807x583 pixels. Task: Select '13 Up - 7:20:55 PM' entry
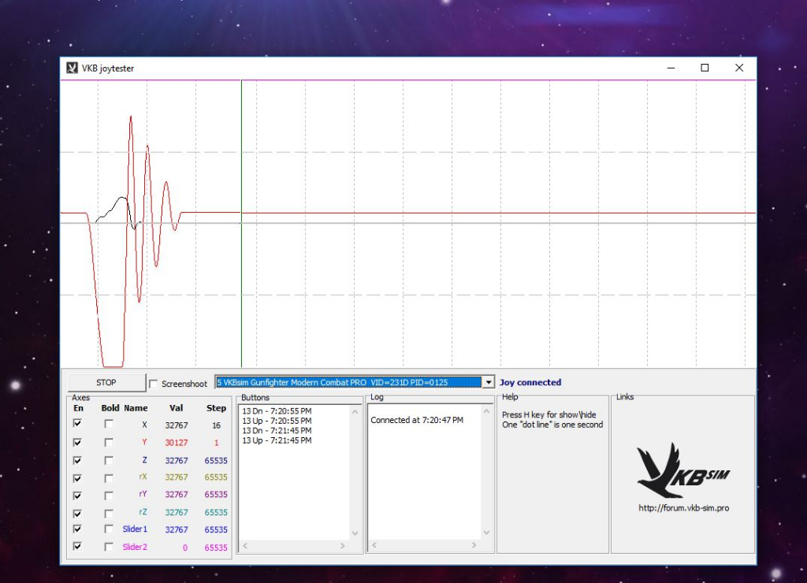click(277, 421)
